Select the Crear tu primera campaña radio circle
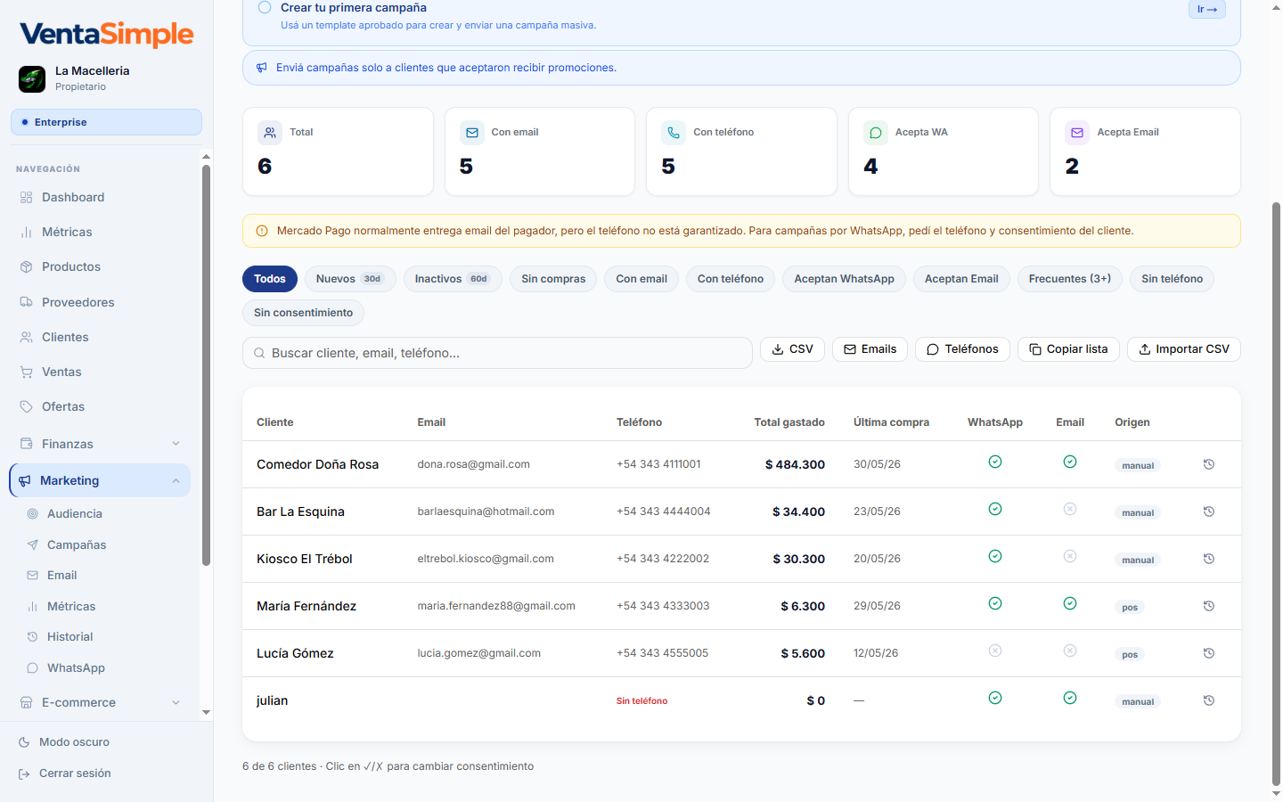 click(x=265, y=7)
